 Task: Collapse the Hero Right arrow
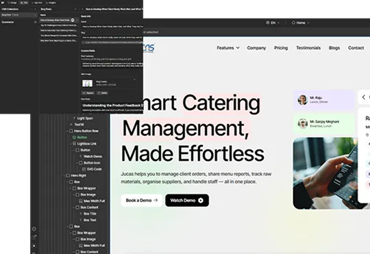tap(64, 175)
